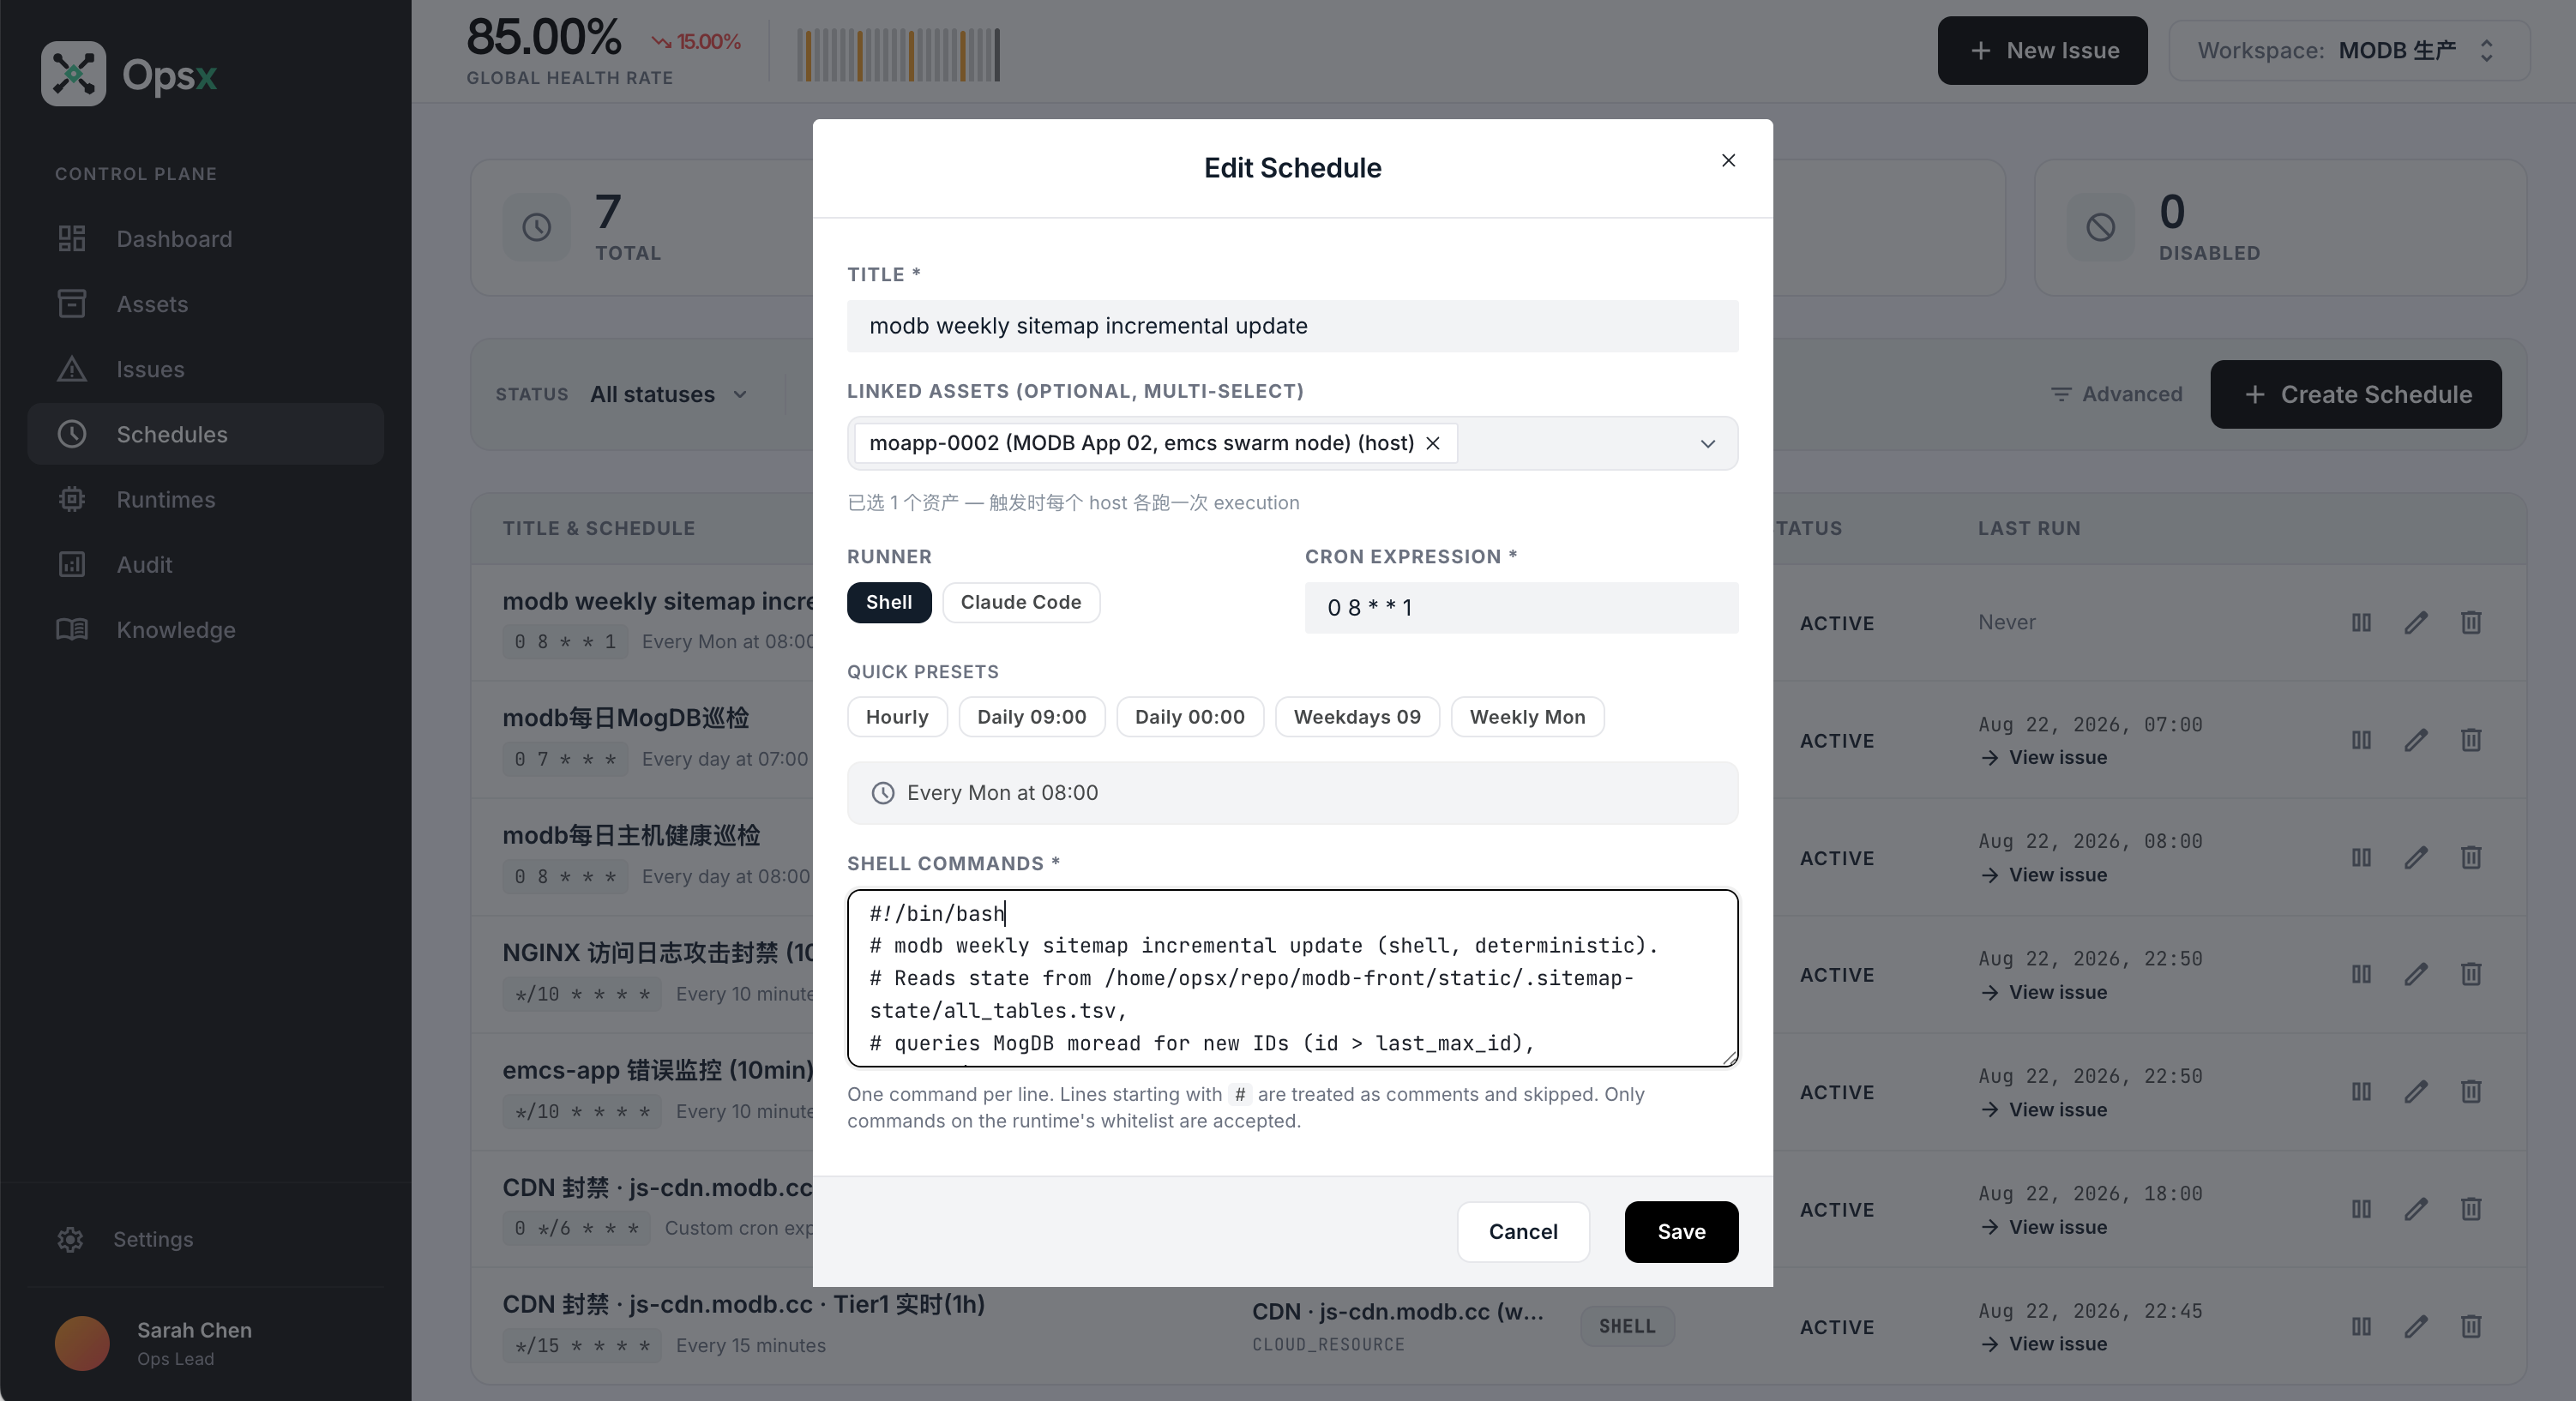Click the Create Schedule button
Image resolution: width=2576 pixels, height=1401 pixels.
[2356, 394]
